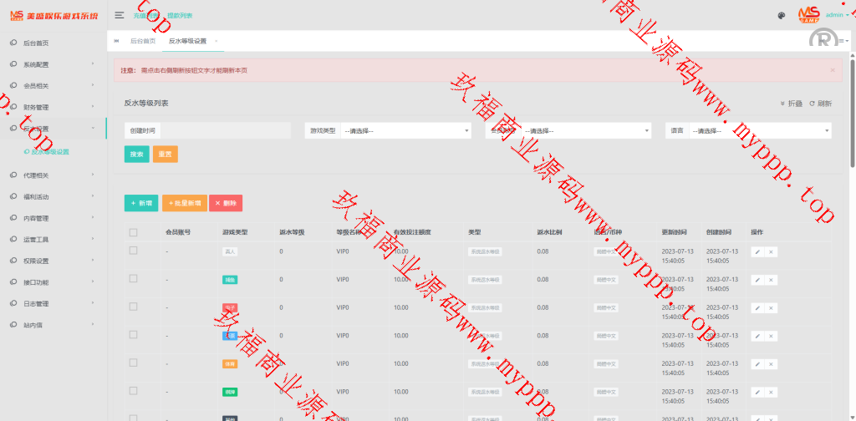Image resolution: width=856 pixels, height=421 pixels.
Task: Click the edit pencil icon in first row
Action: 757,251
